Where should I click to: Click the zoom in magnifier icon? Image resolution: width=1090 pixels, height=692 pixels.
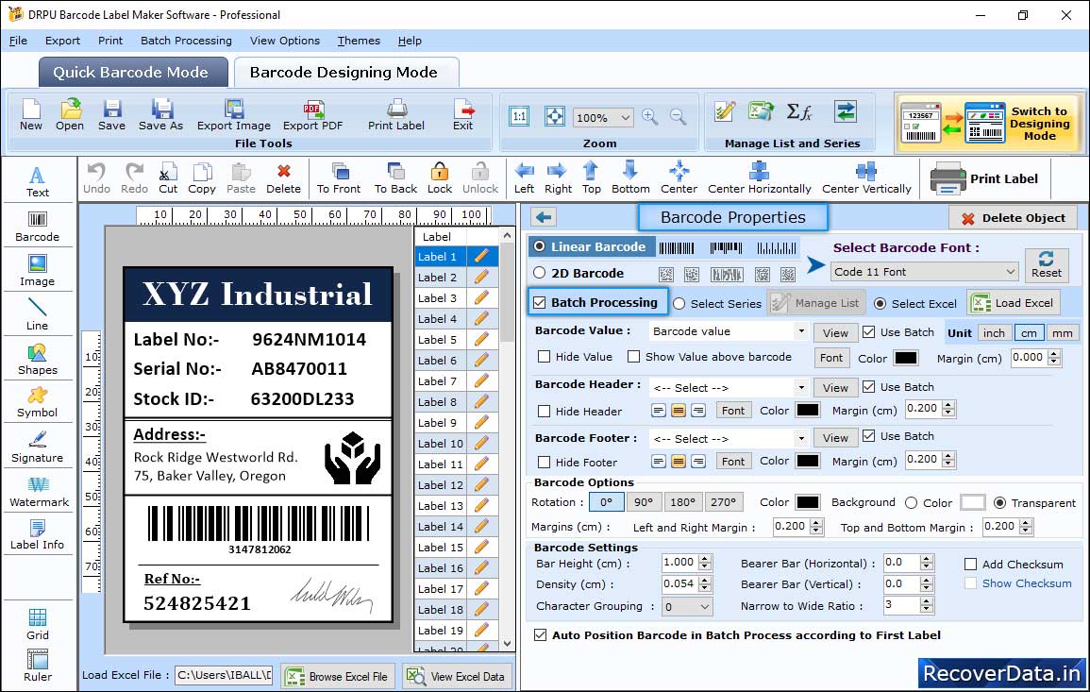650,117
